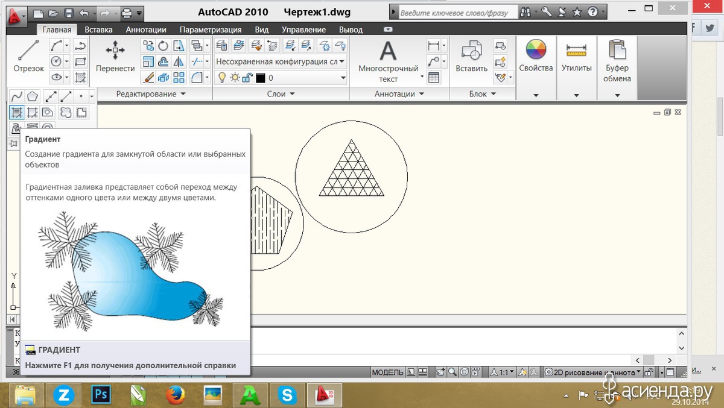Switch to the Главная ribbon tab

coord(57,30)
